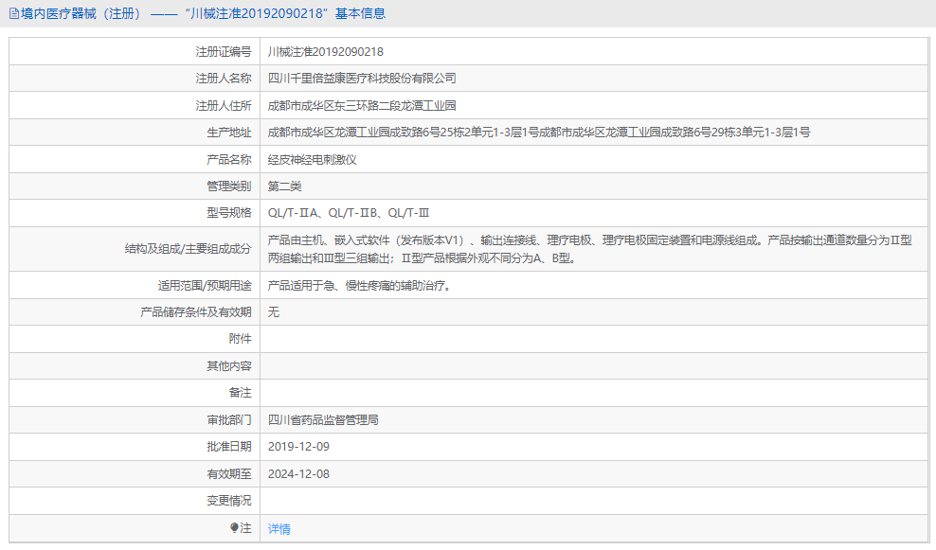Screen dimensions: 936x550
Task: Click the 批准日期 label
Action: pos(229,447)
